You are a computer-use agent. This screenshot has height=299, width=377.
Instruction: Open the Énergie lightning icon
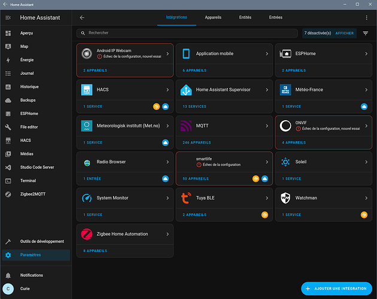[8, 60]
